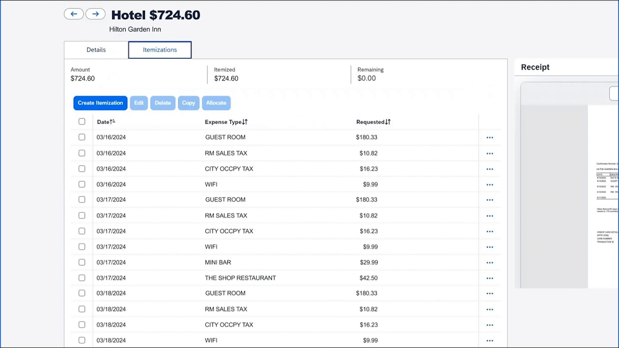Select the 03/16/2024 RM SALES TAX checkbox
The image size is (619, 348).
(x=82, y=153)
